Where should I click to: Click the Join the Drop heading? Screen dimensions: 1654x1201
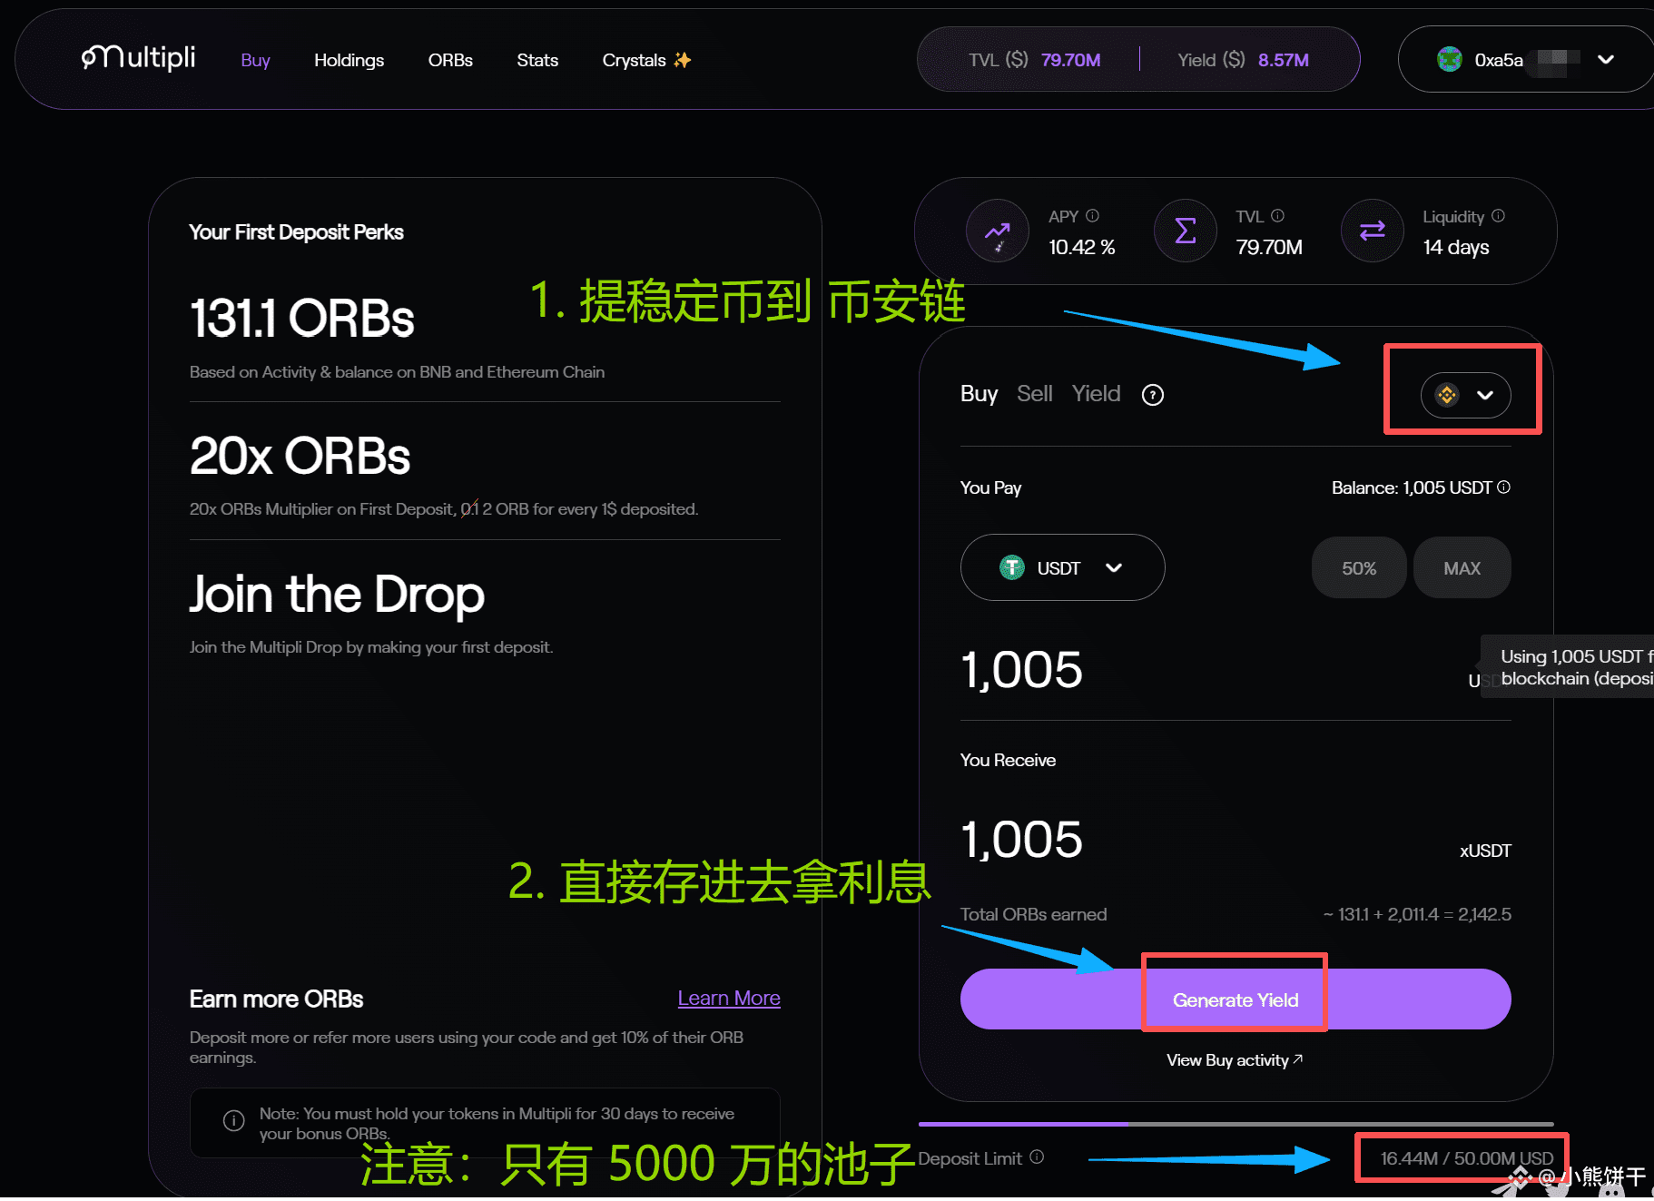coord(337,596)
